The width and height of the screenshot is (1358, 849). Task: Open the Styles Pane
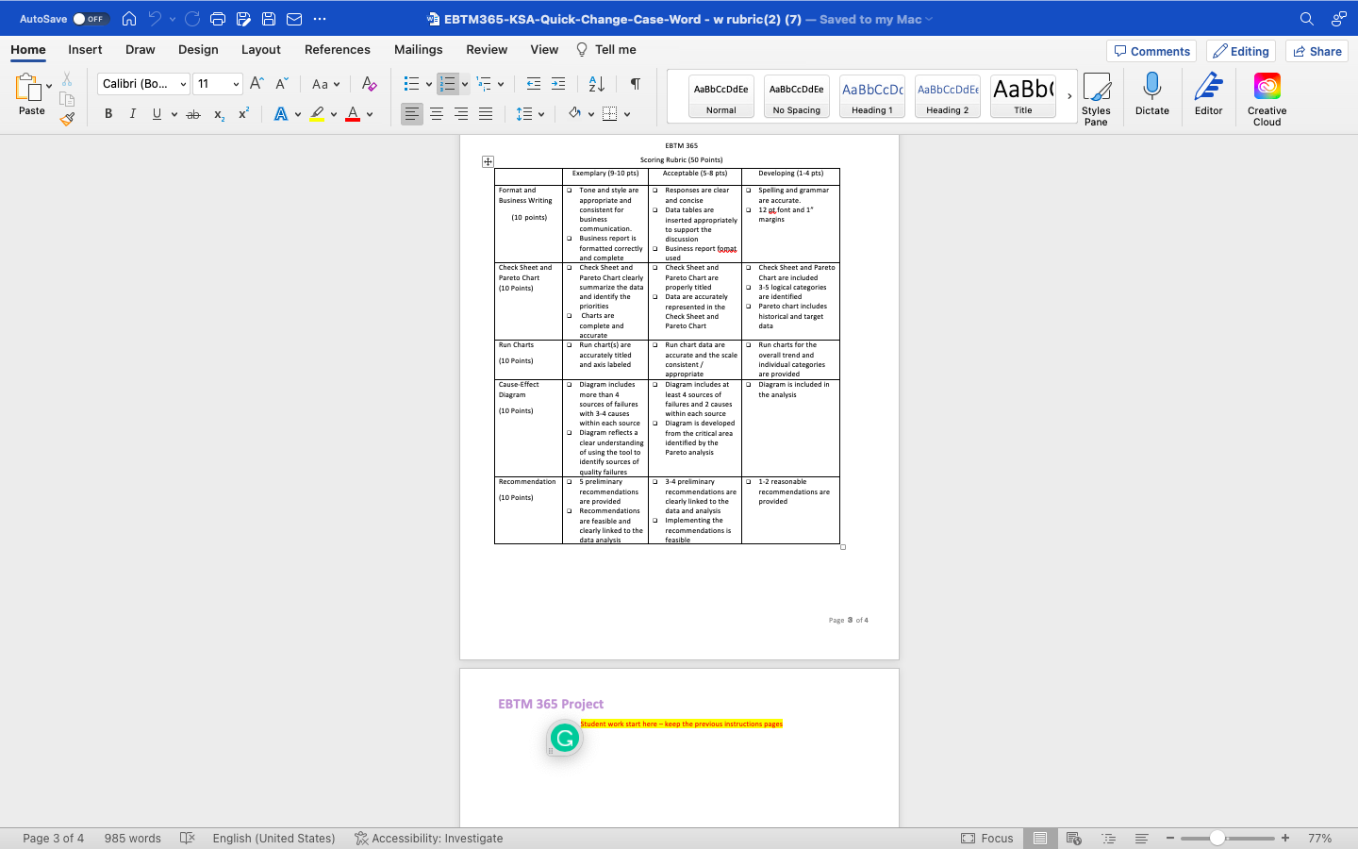pos(1096,99)
